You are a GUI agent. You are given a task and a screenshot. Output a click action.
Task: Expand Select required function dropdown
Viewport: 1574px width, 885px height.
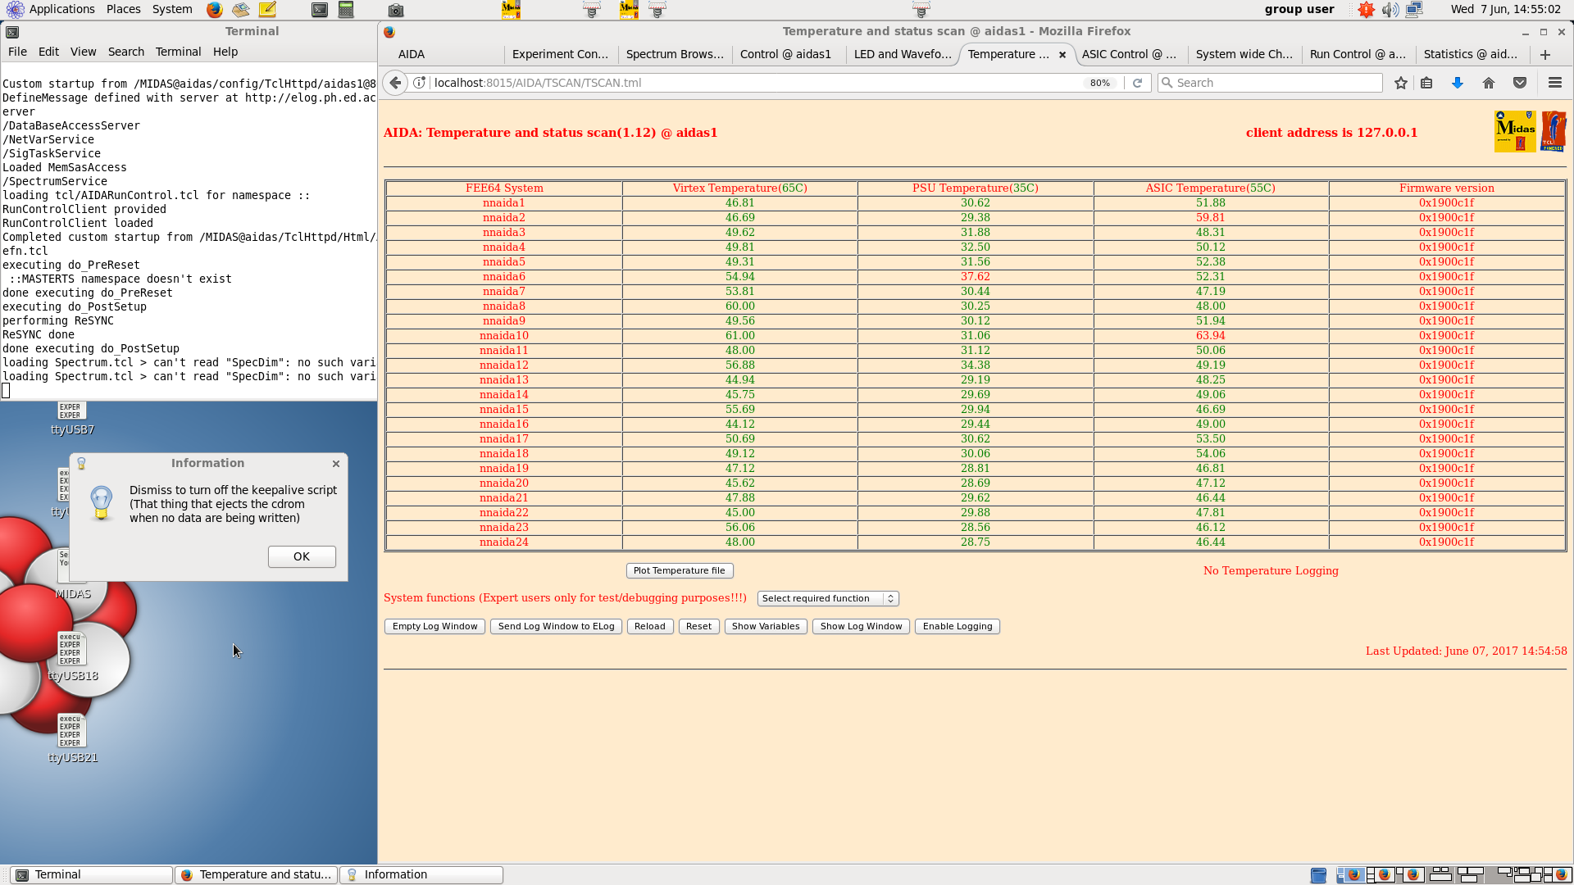pos(828,599)
